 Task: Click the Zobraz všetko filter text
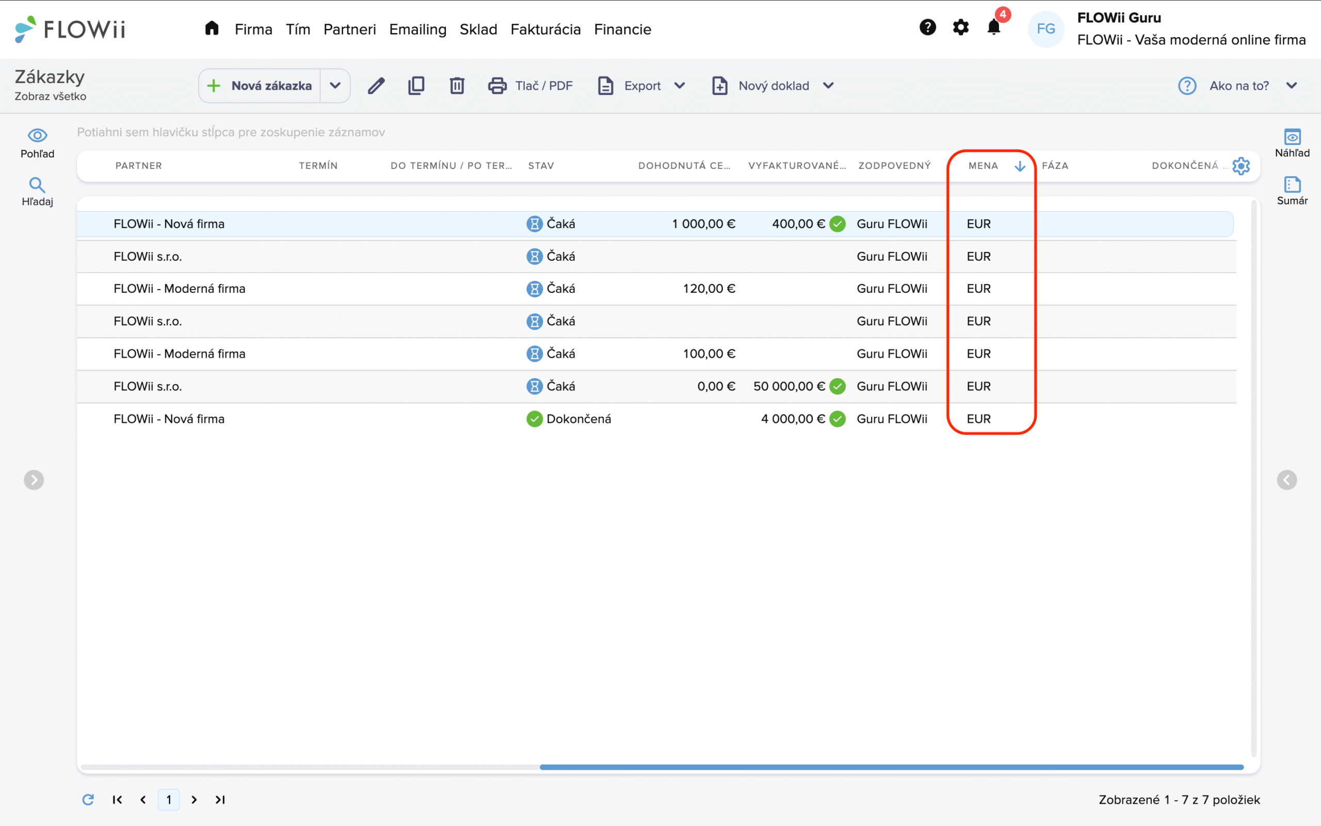pos(50,96)
